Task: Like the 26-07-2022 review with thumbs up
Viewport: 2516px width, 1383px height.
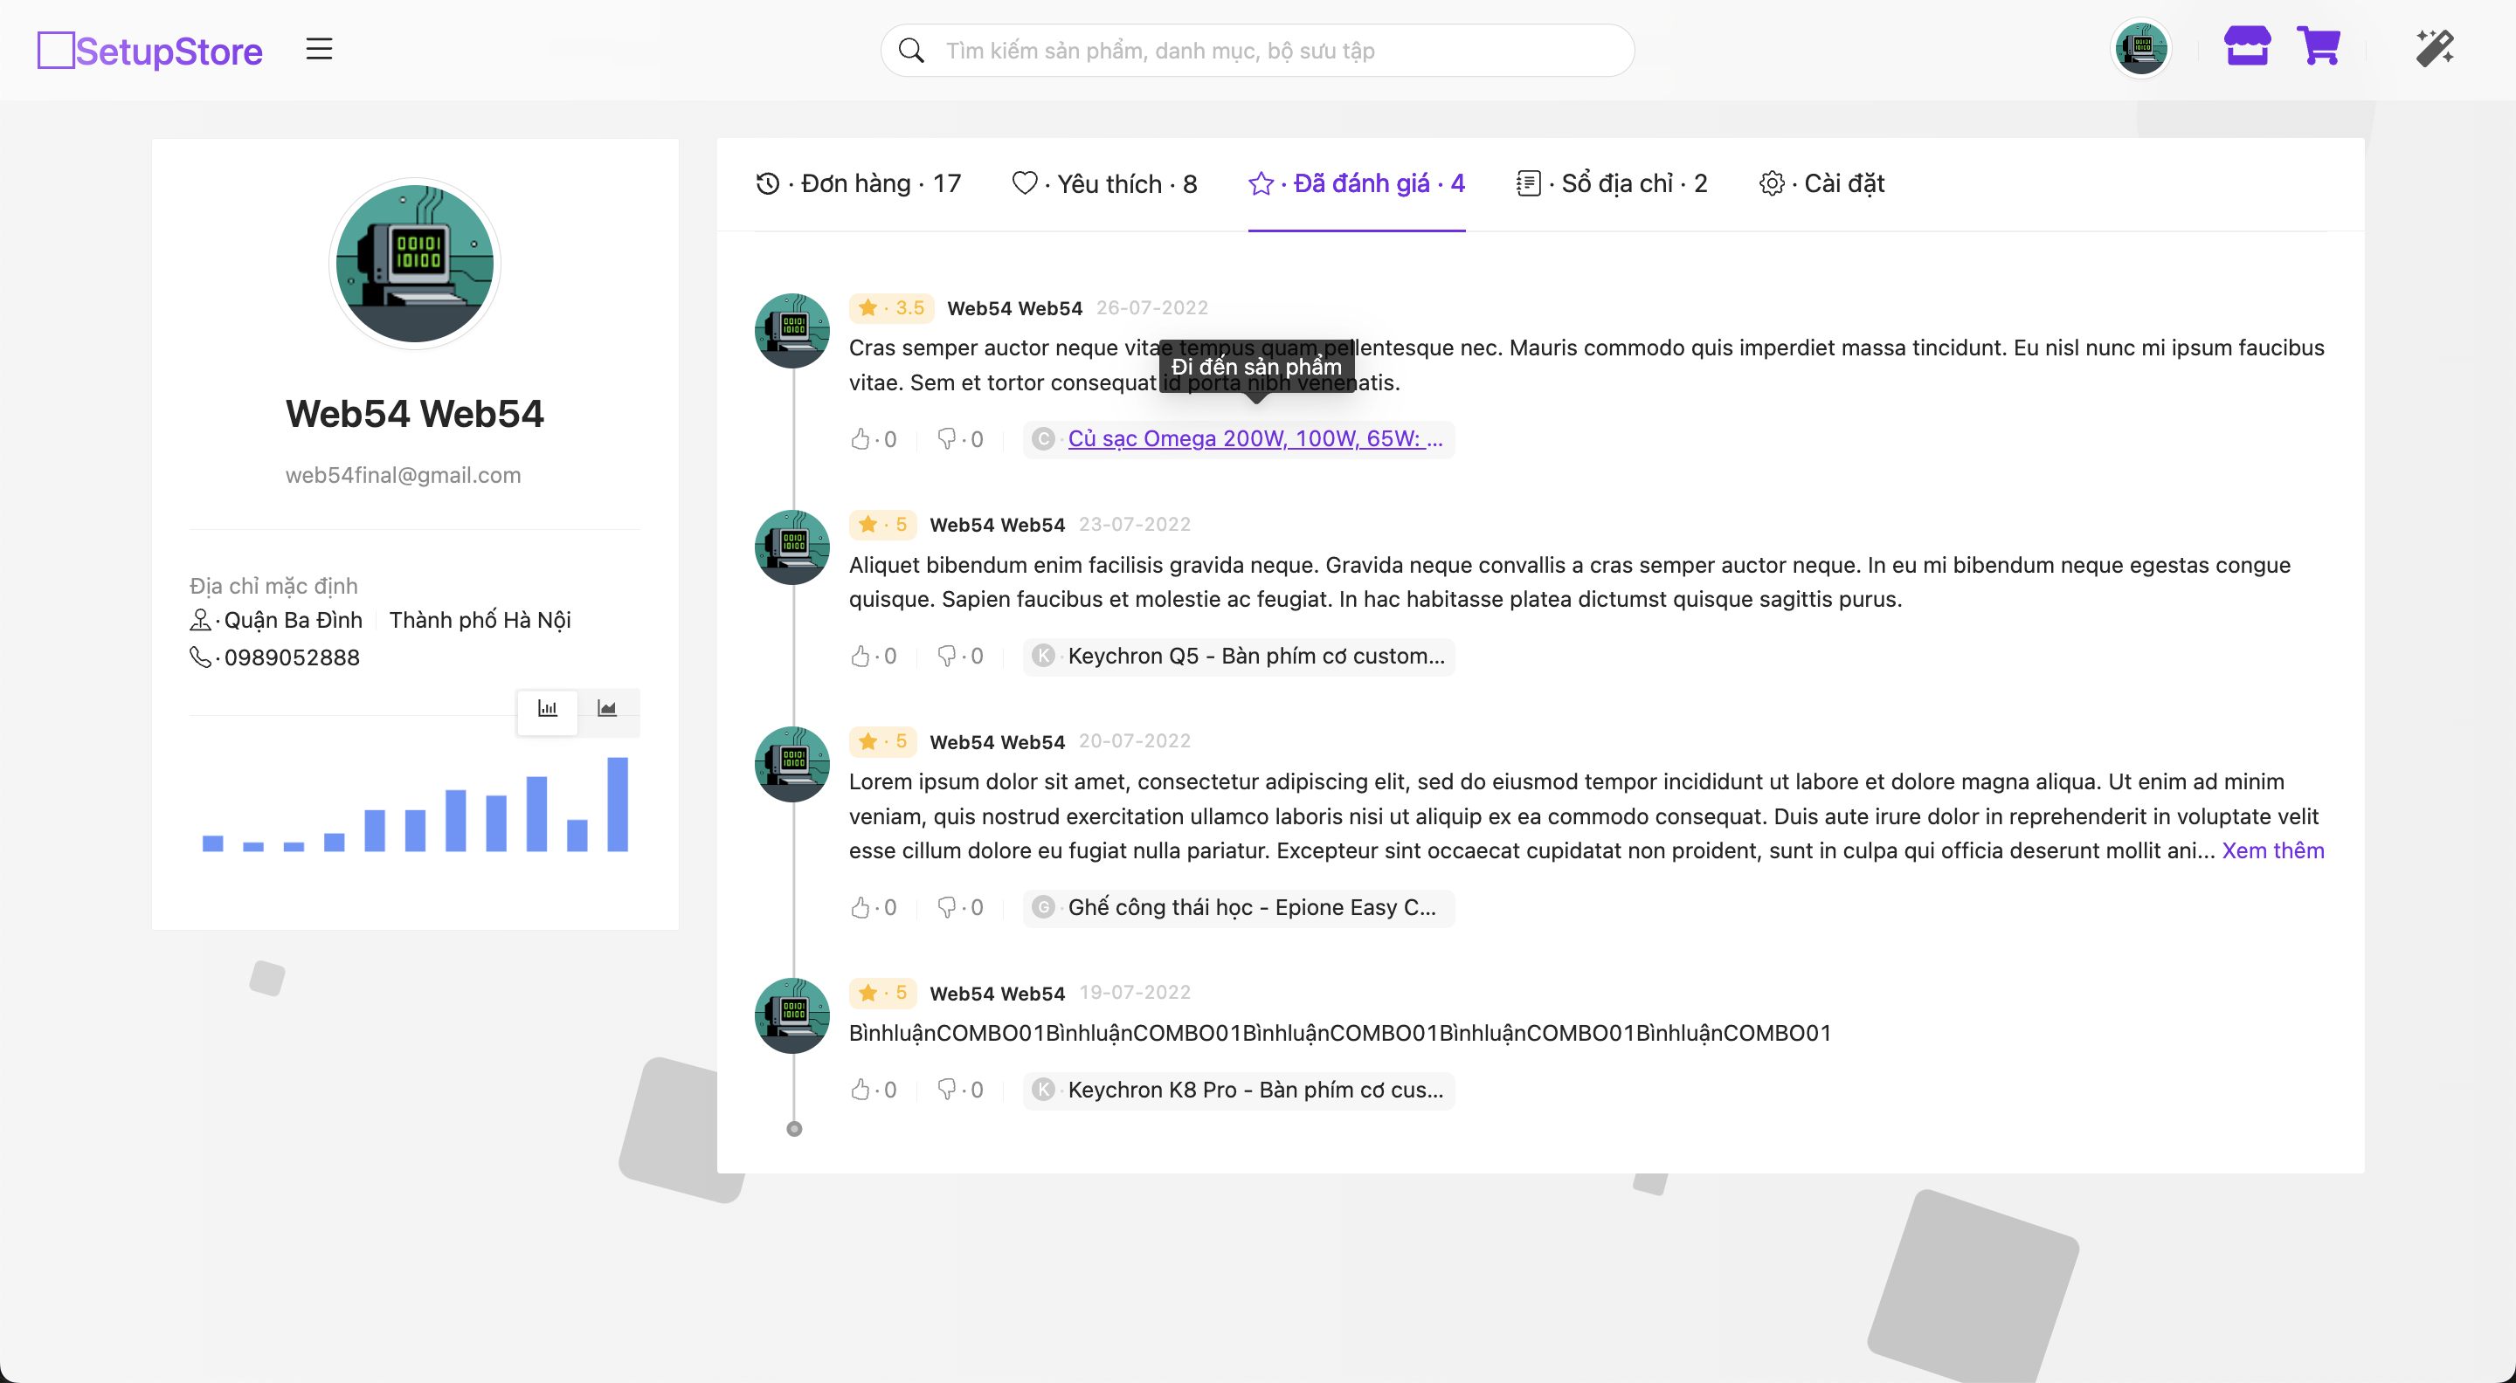Action: (861, 439)
